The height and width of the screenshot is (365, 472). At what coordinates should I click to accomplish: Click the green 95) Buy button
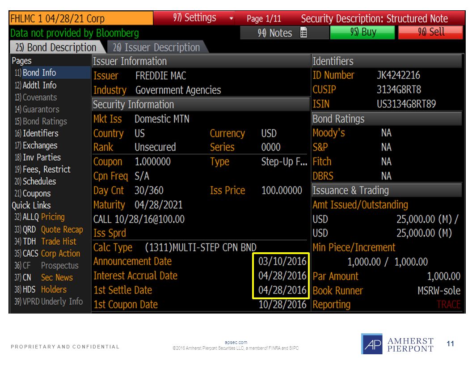click(363, 32)
